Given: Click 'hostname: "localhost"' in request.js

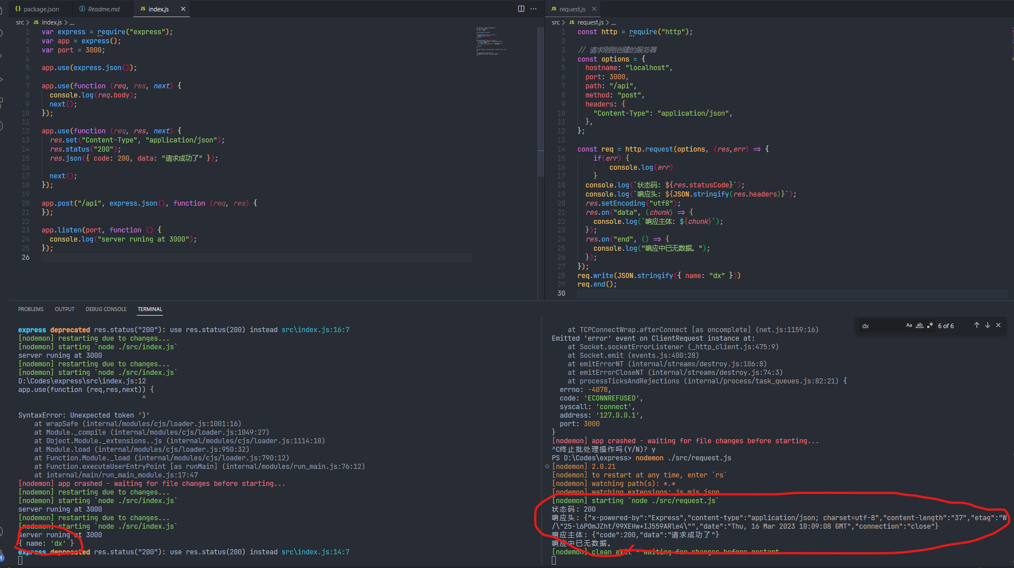Looking at the screenshot, I should point(629,68).
